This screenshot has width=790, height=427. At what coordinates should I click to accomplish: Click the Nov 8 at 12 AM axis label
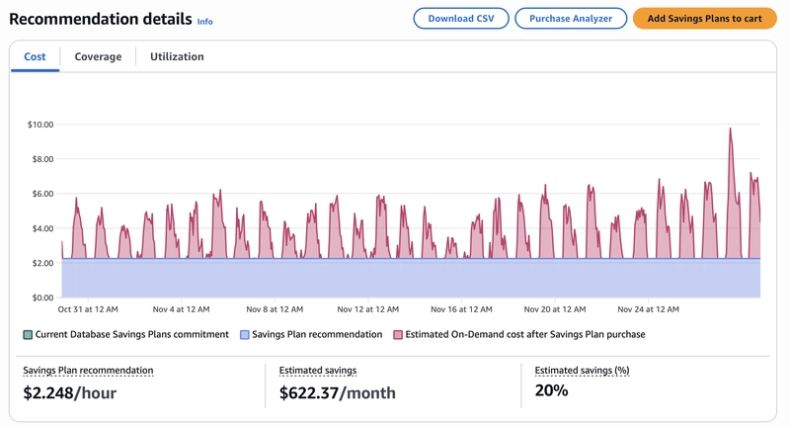click(x=275, y=309)
